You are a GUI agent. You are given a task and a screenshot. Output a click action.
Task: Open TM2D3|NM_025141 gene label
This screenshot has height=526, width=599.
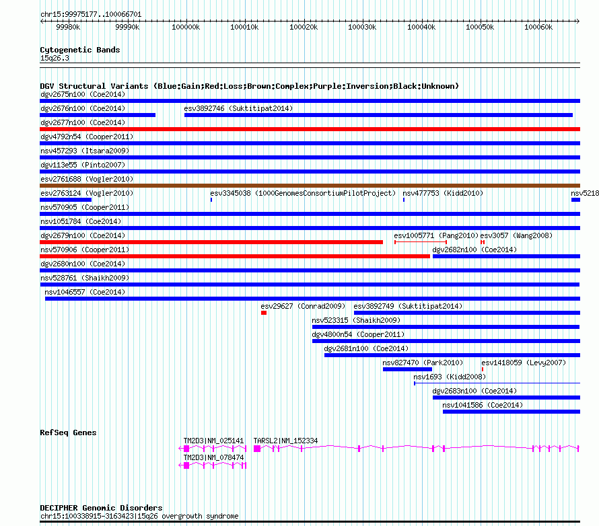[x=213, y=441]
